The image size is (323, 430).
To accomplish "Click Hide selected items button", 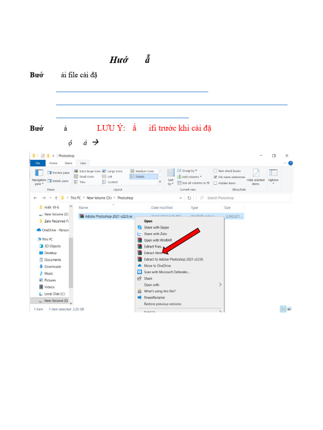I will pyautogui.click(x=256, y=177).
